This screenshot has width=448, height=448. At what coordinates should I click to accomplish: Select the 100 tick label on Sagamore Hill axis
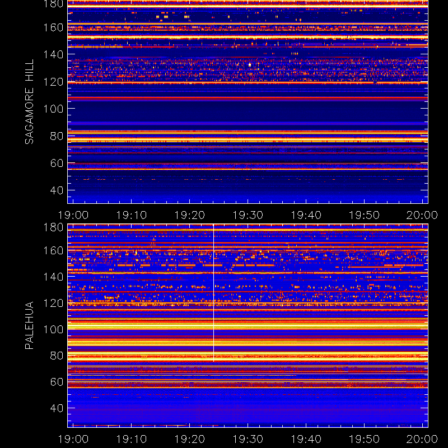click(53, 109)
